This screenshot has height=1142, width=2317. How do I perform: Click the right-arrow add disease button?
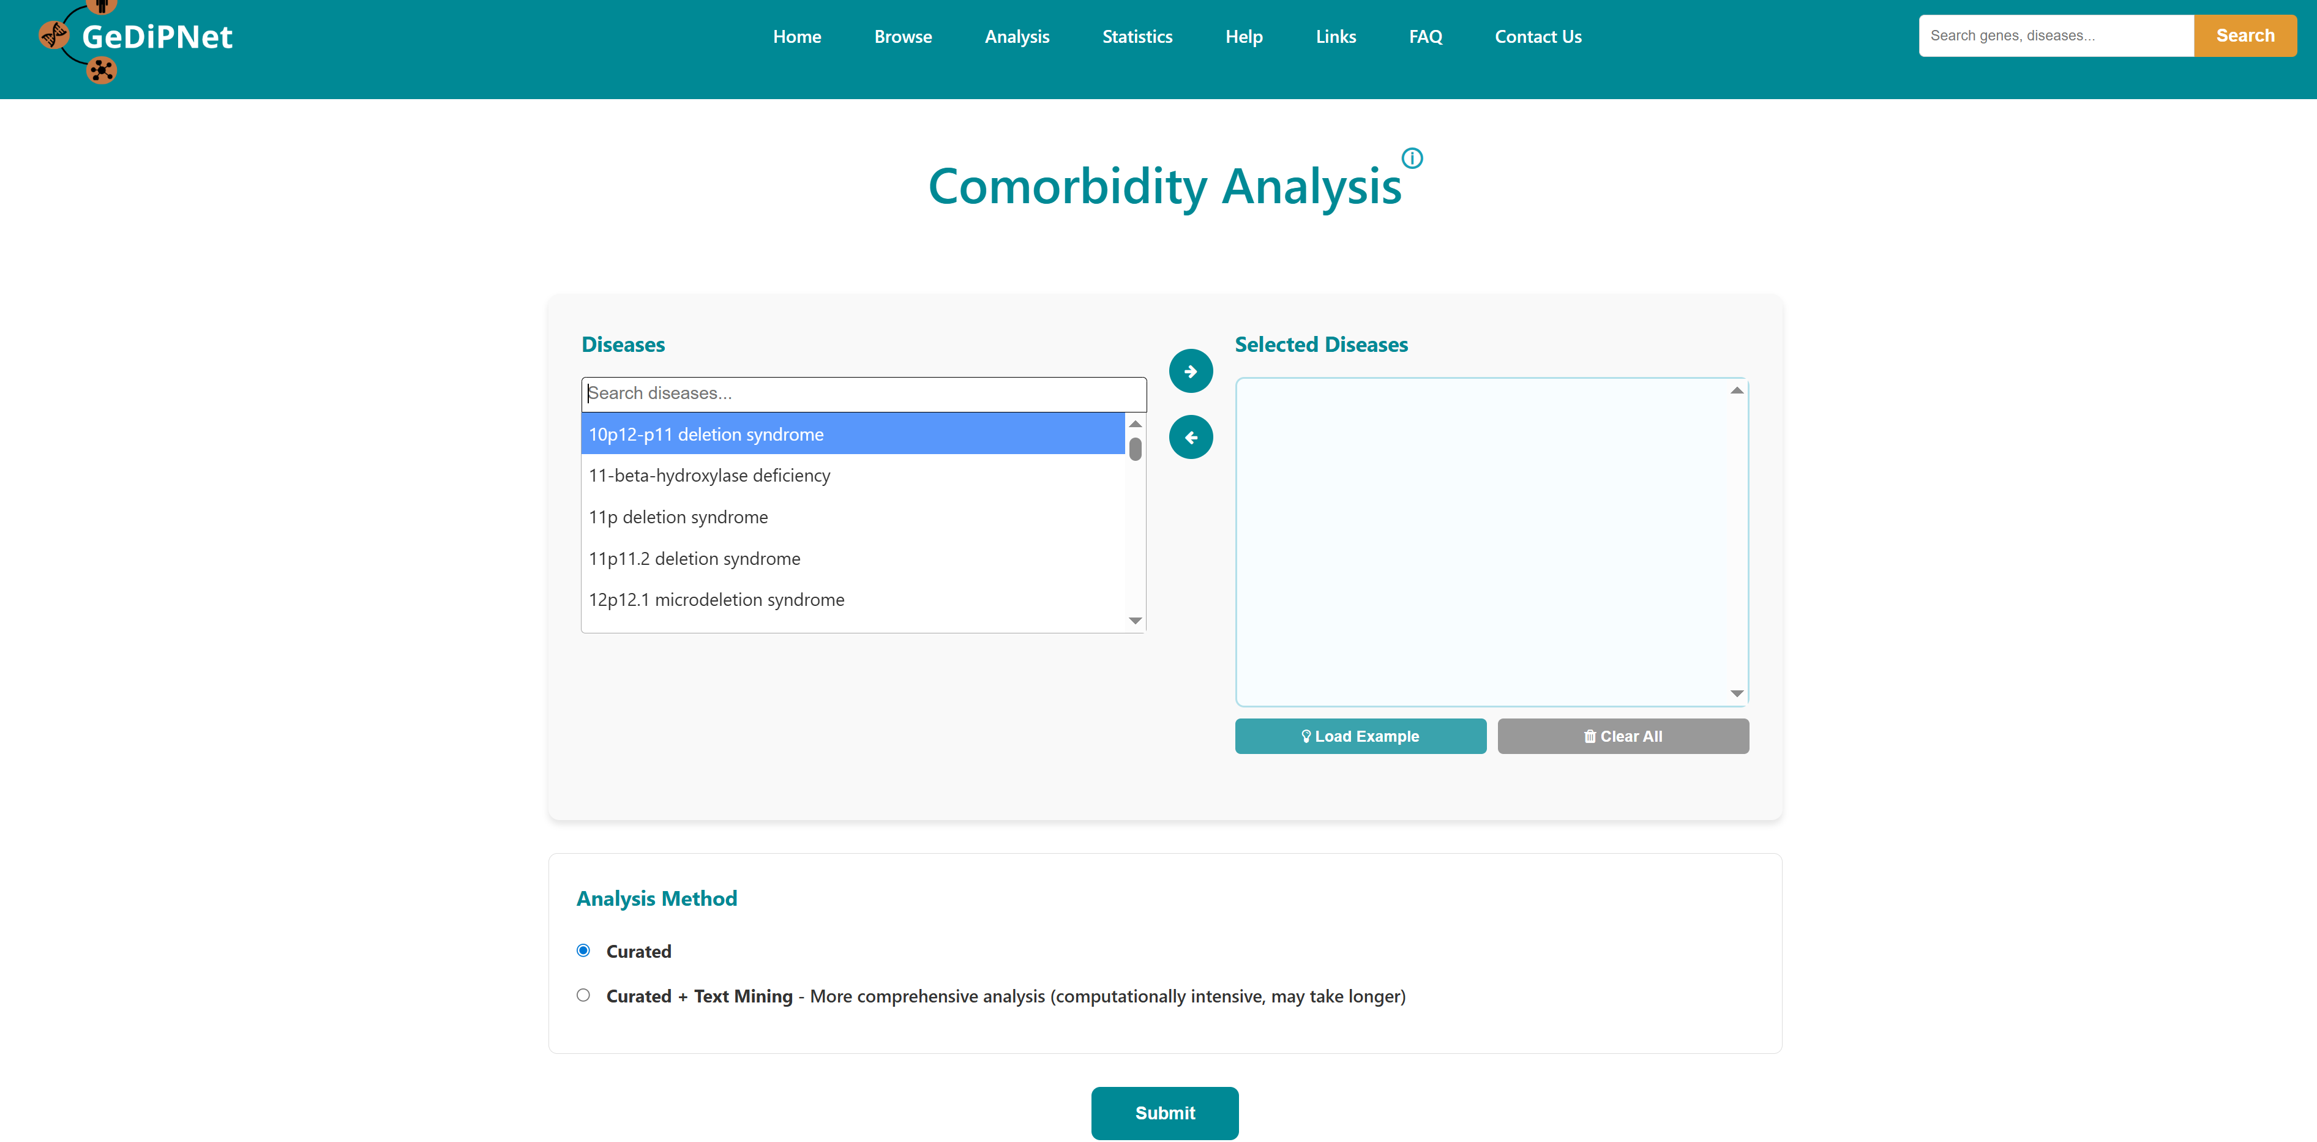point(1190,371)
